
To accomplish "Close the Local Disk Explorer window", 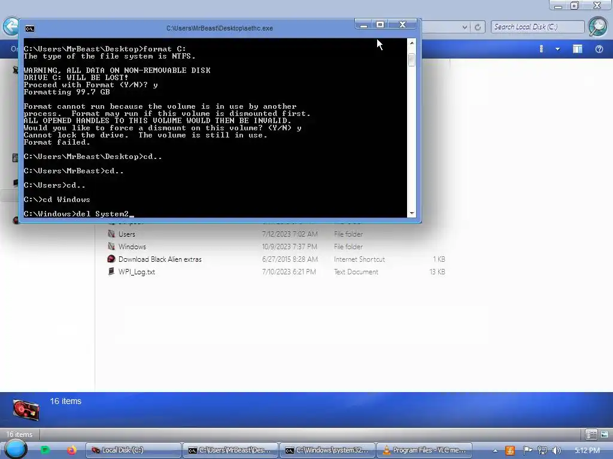I will (597, 5).
